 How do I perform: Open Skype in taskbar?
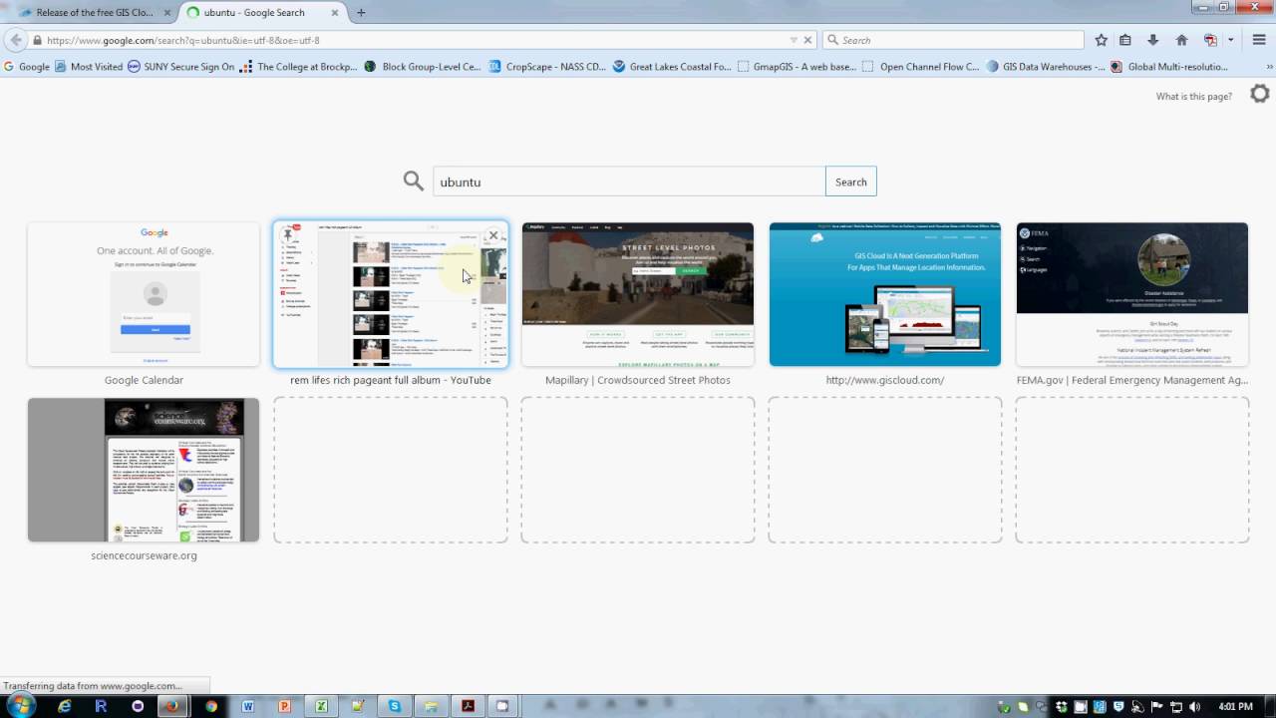pos(395,706)
